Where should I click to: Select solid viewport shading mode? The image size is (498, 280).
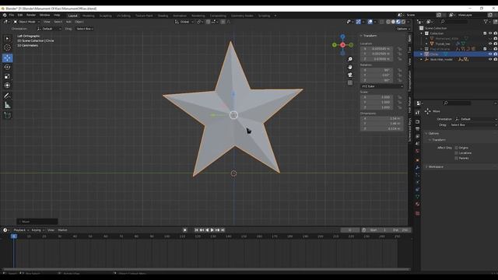tap(393, 22)
